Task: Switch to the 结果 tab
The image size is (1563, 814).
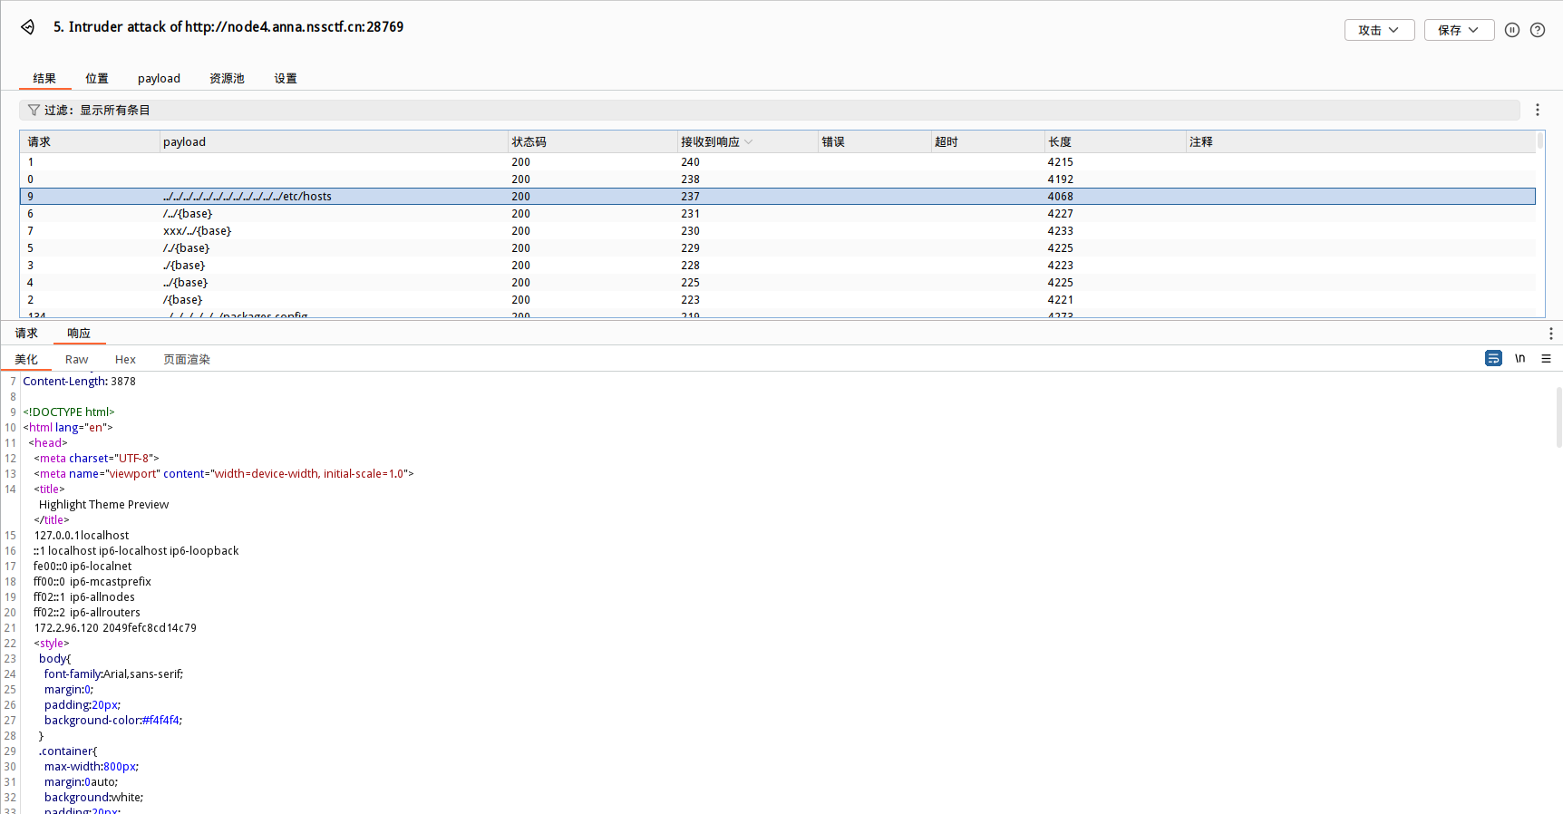Action: (x=44, y=79)
